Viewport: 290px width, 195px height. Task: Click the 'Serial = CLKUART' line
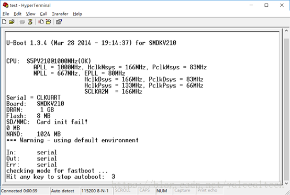34,97
